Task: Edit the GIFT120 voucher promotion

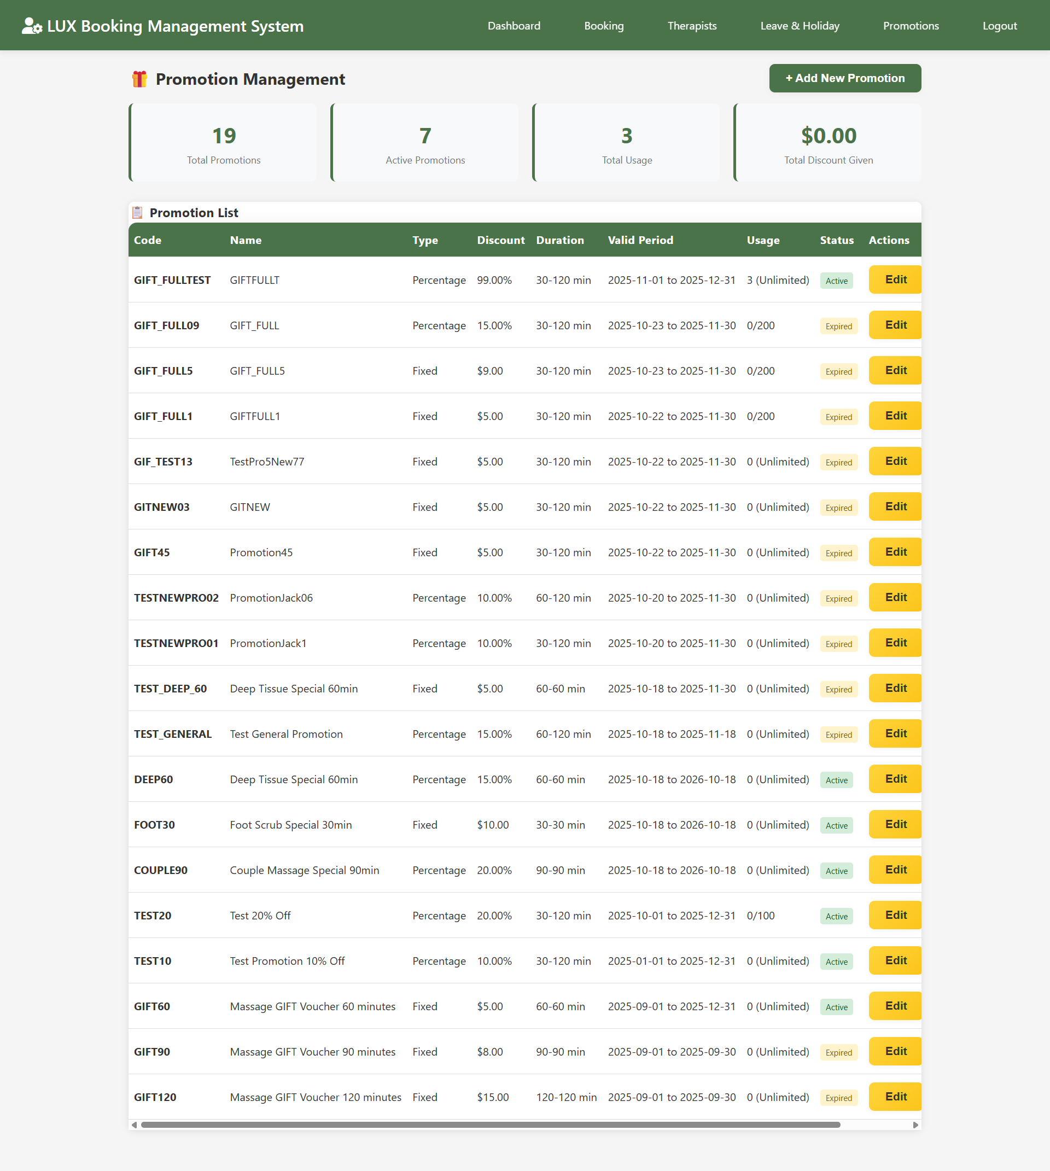Action: (x=895, y=1097)
